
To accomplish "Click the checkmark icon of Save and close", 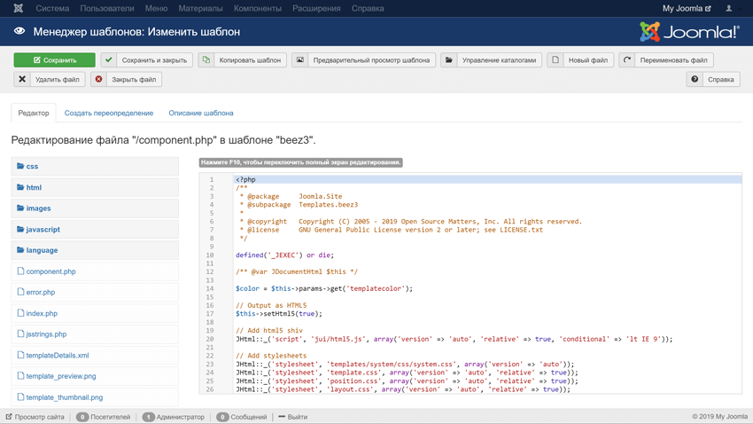I will (x=109, y=60).
